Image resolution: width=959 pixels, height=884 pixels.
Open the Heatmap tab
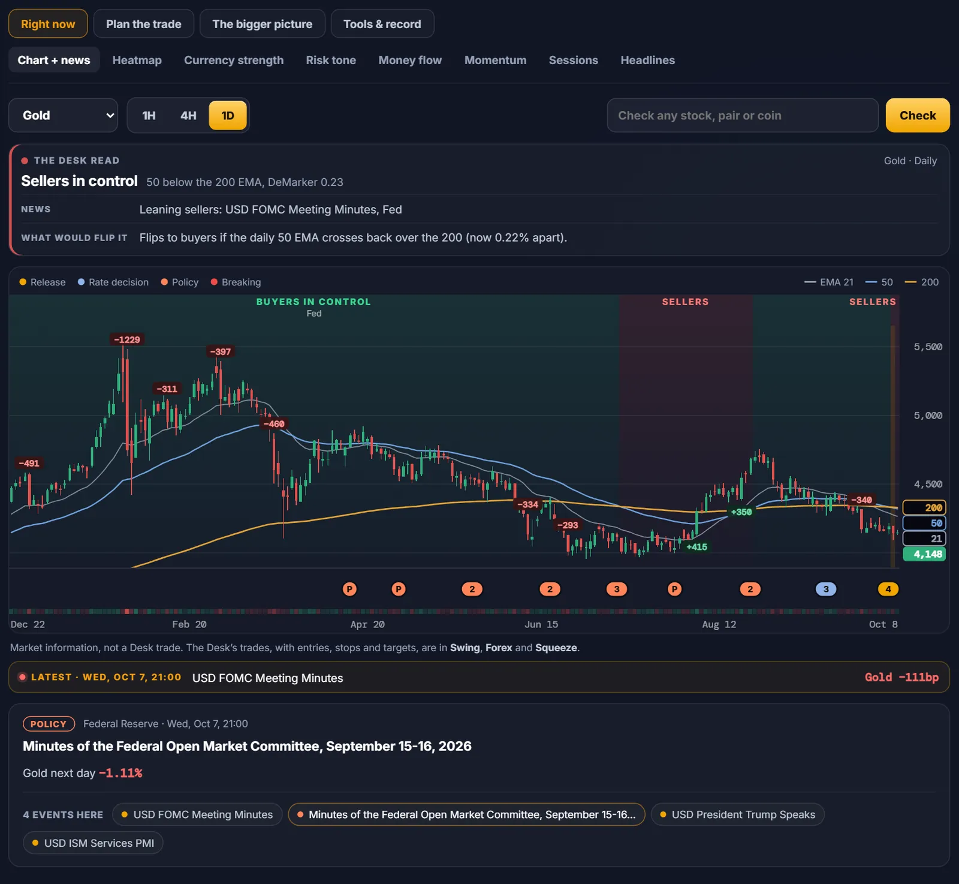click(x=137, y=60)
